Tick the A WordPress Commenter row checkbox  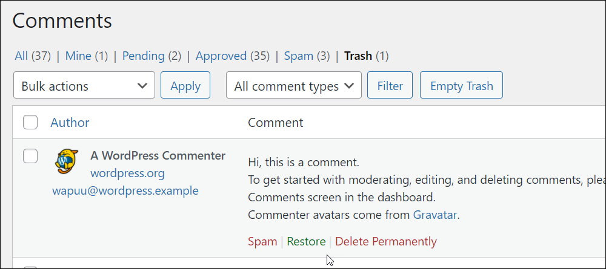pyautogui.click(x=30, y=156)
